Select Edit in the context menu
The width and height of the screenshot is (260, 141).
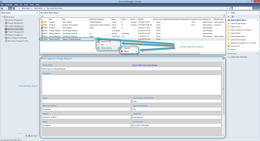[x=102, y=45]
